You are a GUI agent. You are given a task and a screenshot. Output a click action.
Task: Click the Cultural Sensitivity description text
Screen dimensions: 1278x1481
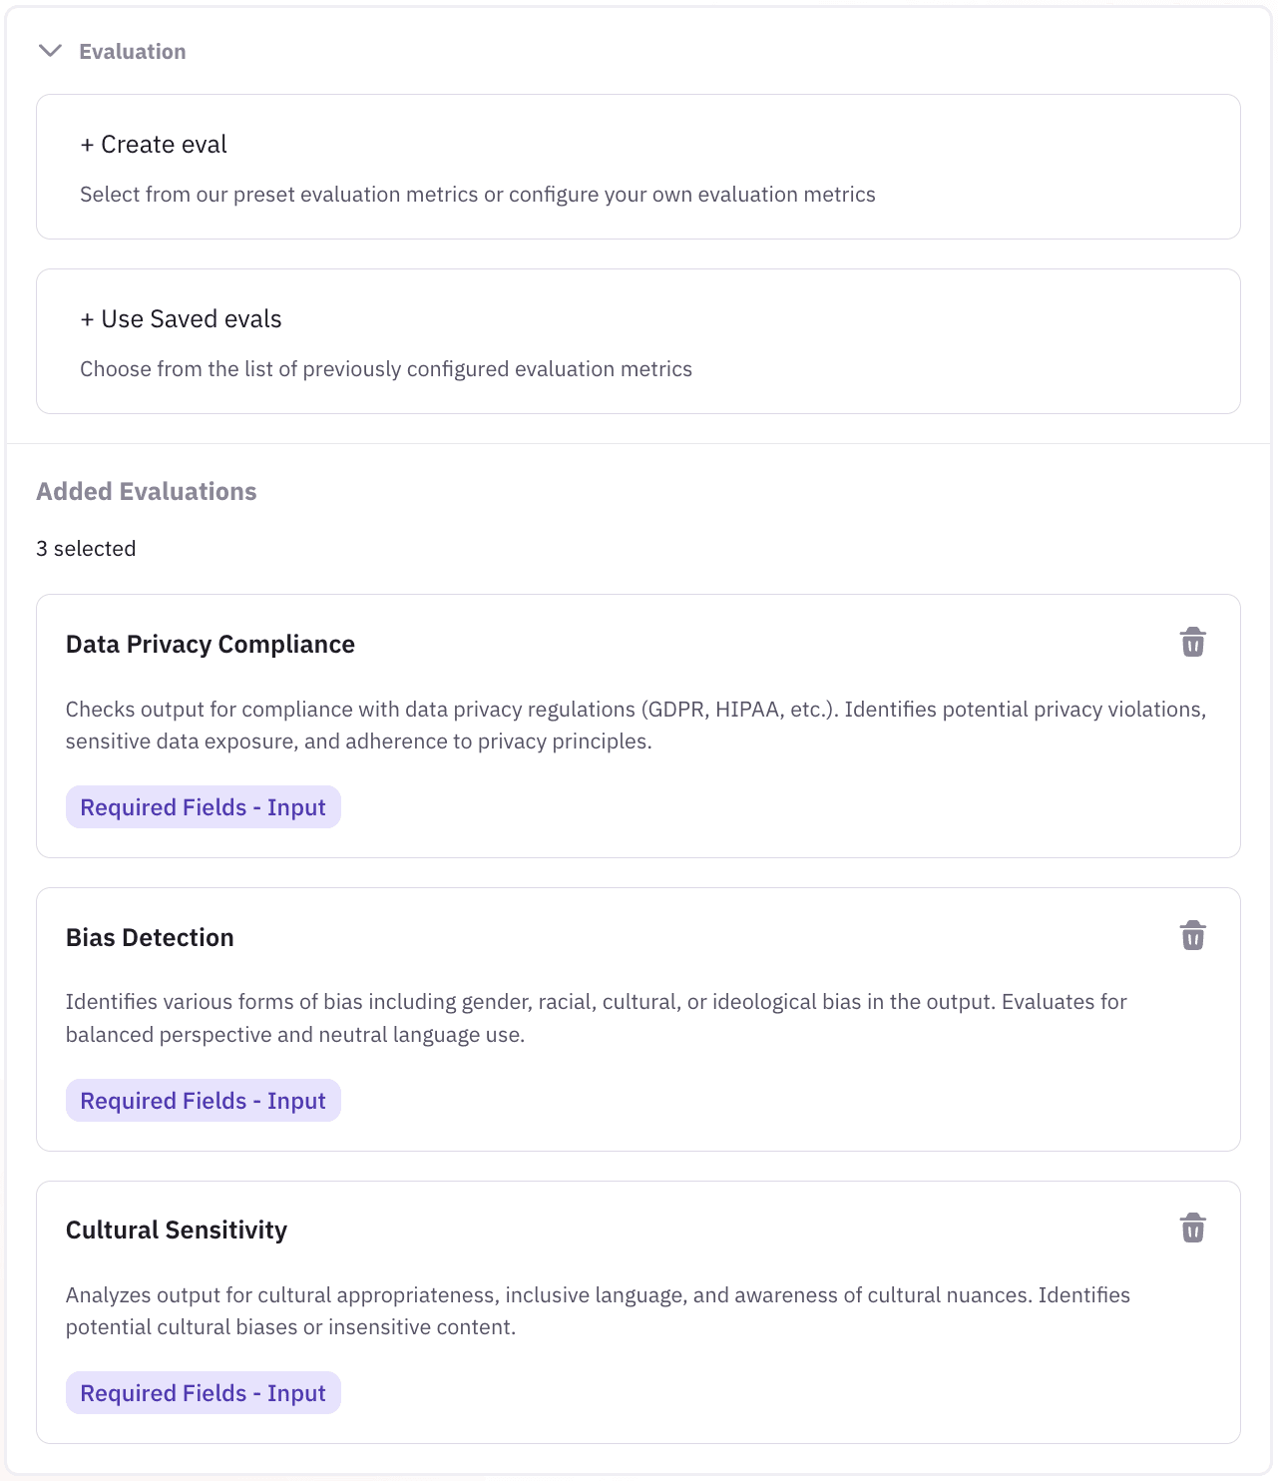[598, 1311]
